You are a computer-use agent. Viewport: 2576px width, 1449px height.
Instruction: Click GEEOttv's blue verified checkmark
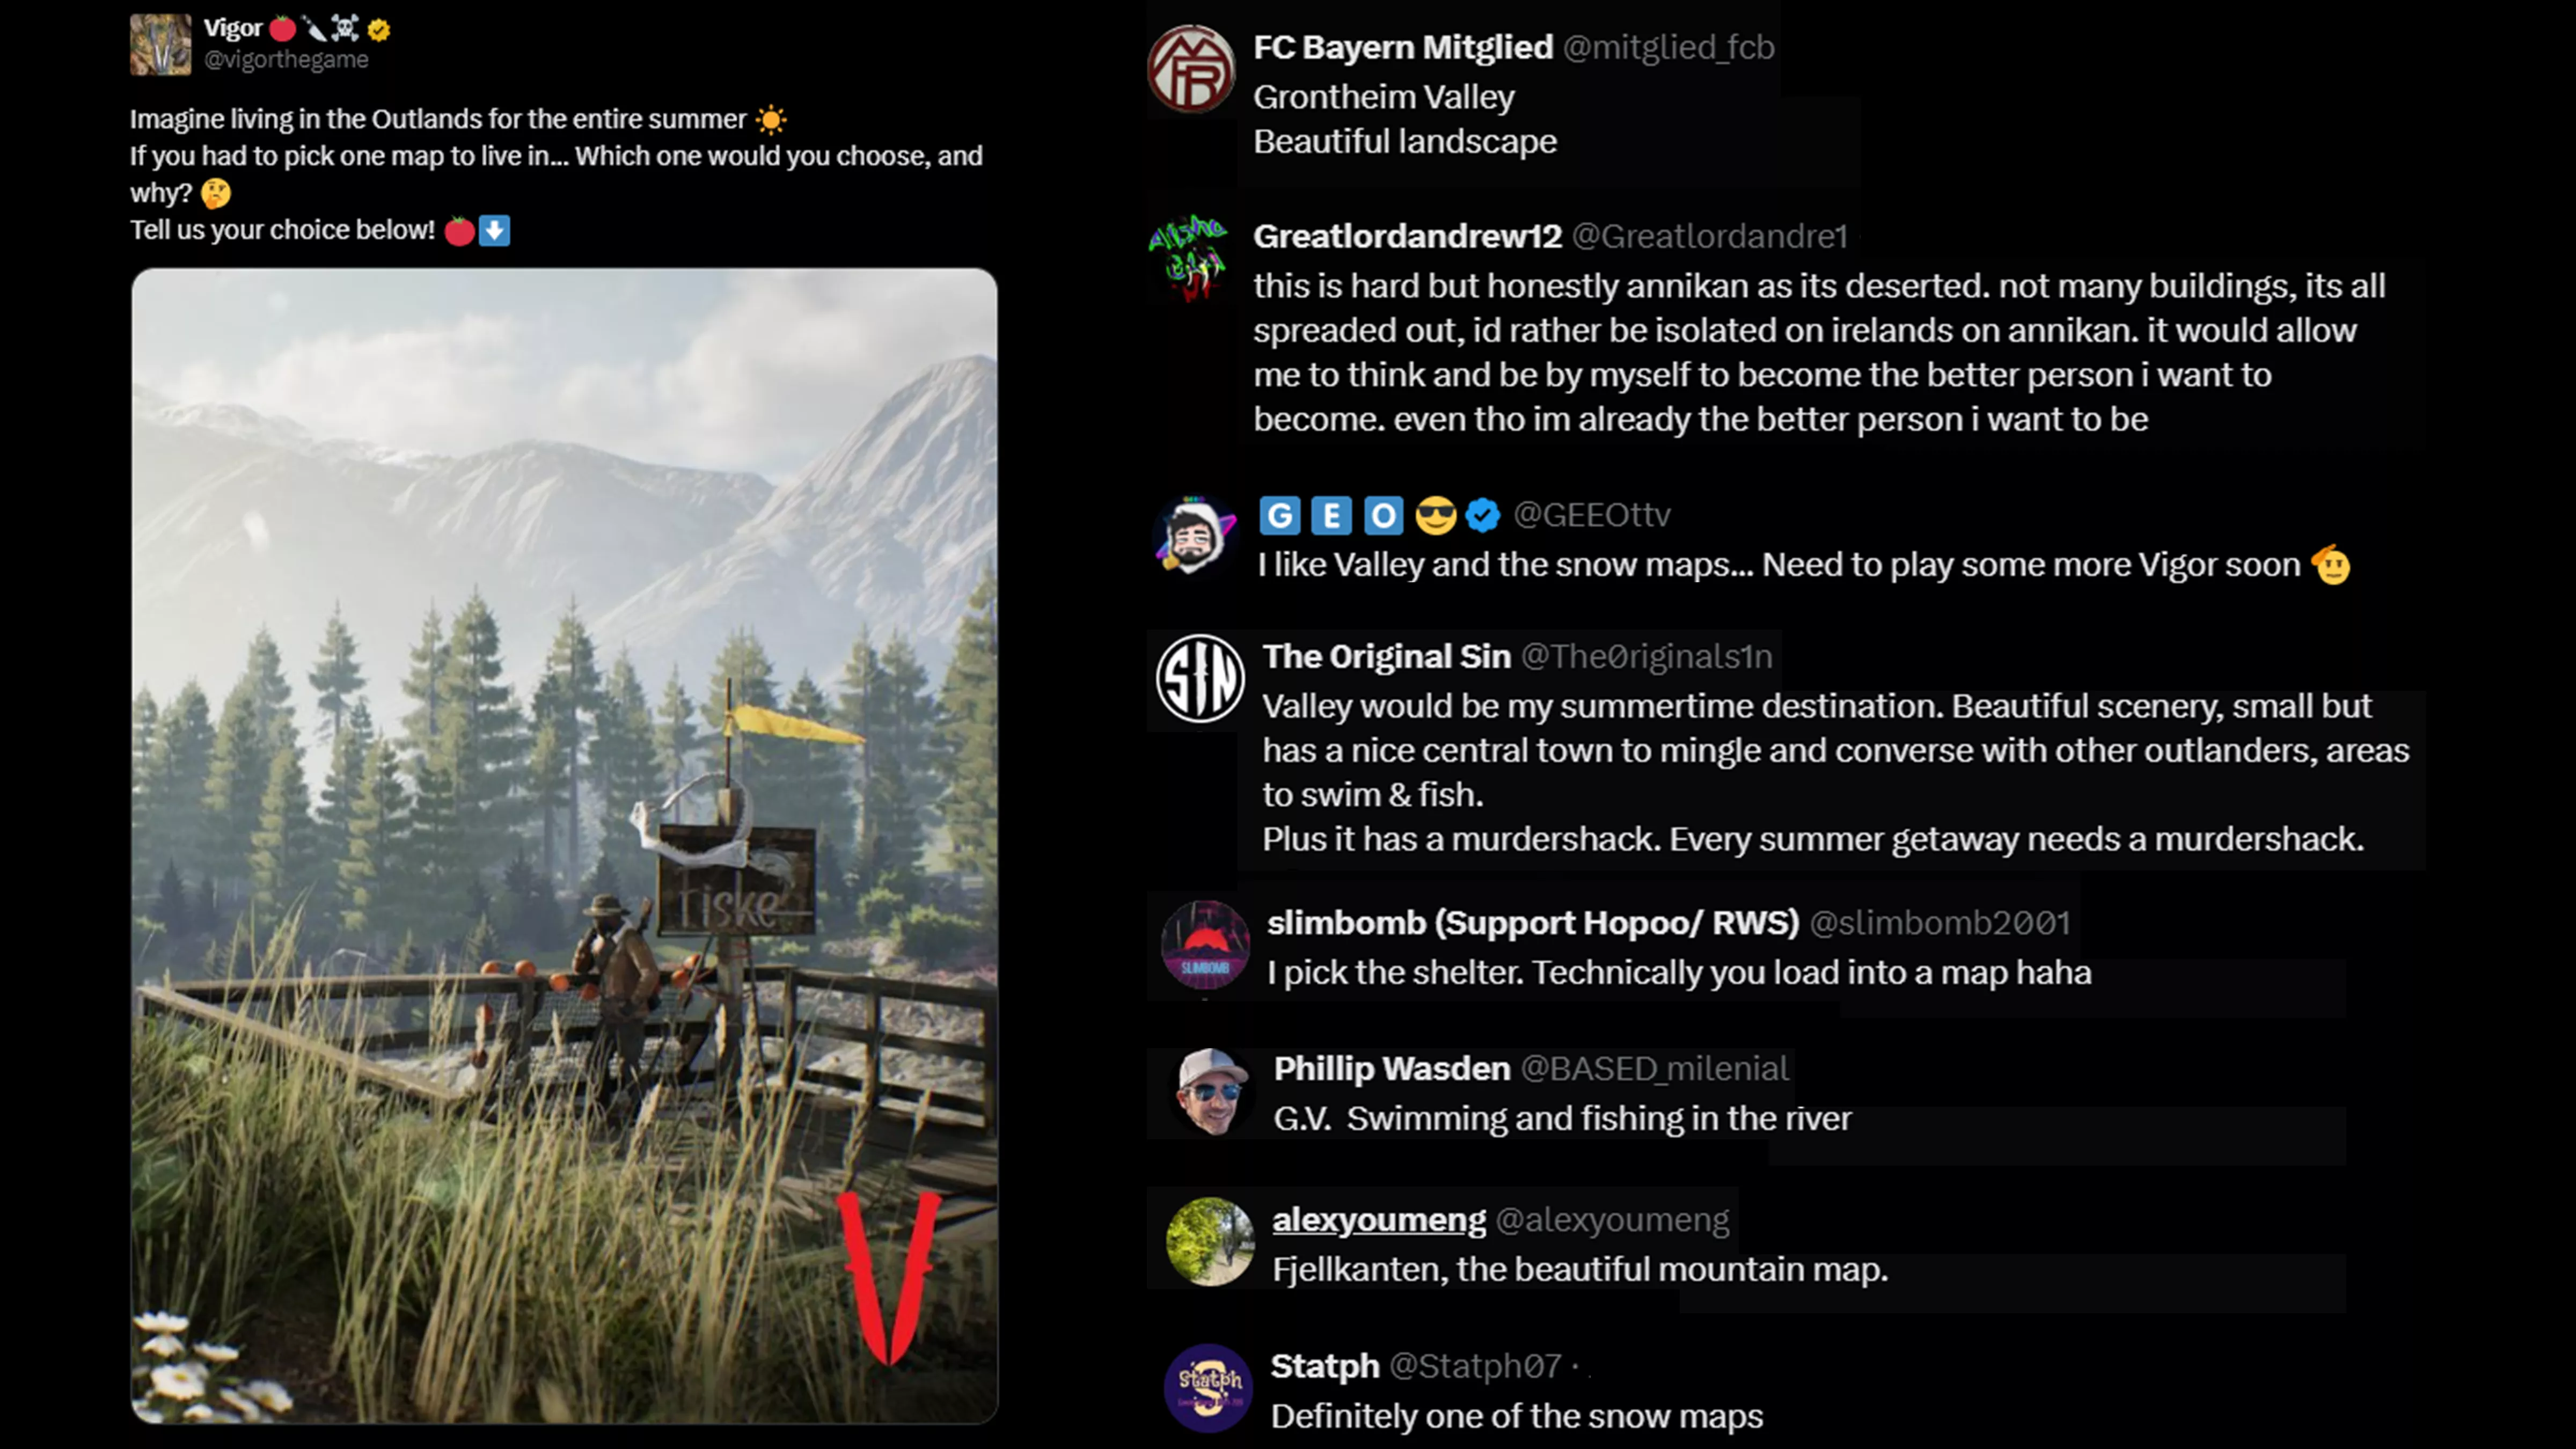[1483, 516]
